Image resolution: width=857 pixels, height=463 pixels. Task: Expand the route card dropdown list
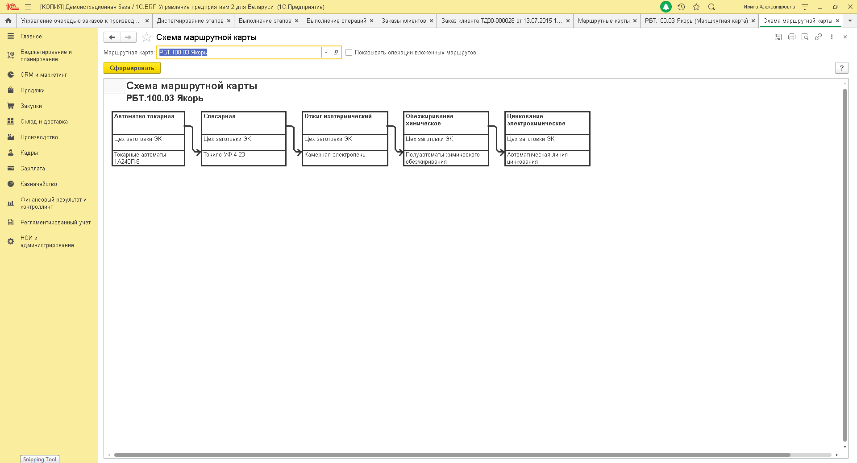click(x=326, y=53)
